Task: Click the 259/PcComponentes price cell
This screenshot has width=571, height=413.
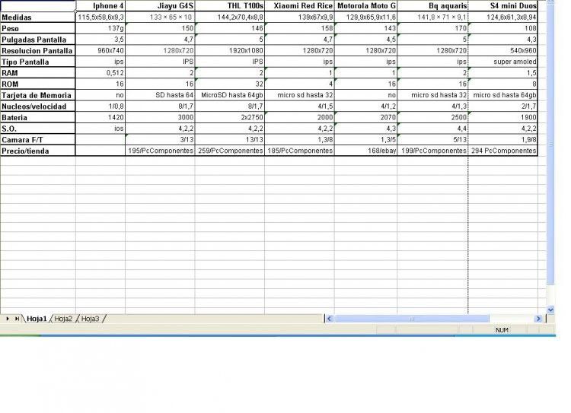Action: click(x=230, y=151)
